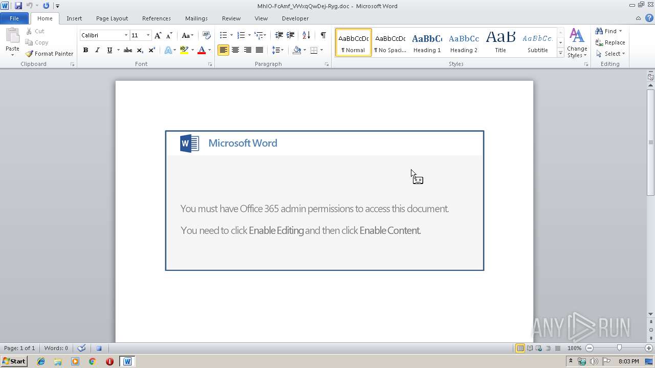Click the zoom slider handle
The height and width of the screenshot is (368, 655).
tap(619, 348)
